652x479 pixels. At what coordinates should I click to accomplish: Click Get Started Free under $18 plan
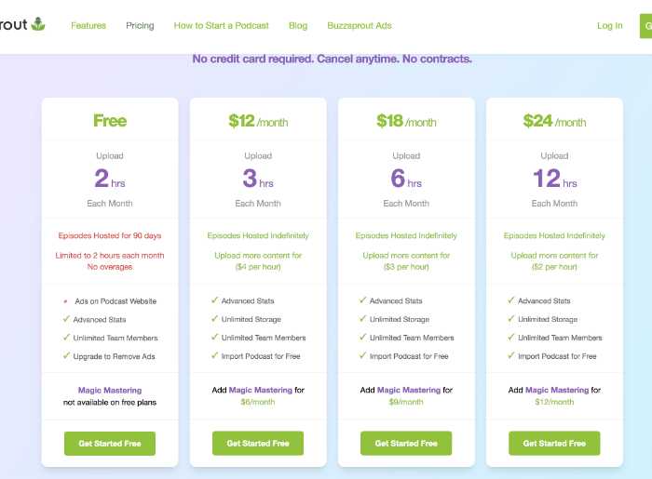(x=406, y=444)
